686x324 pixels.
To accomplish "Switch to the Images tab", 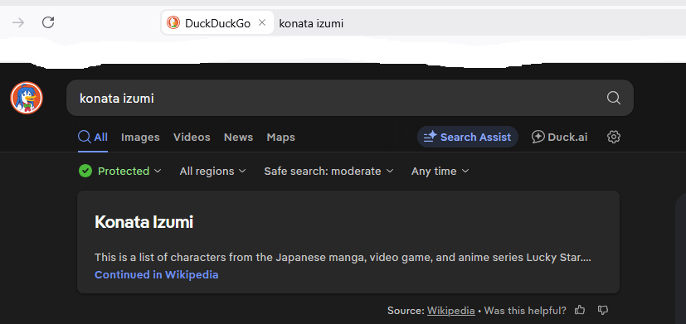I will click(x=140, y=138).
